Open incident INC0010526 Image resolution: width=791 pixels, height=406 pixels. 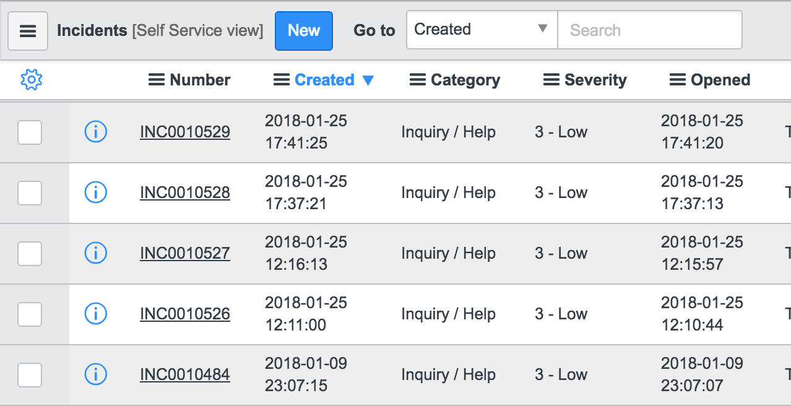[184, 314]
